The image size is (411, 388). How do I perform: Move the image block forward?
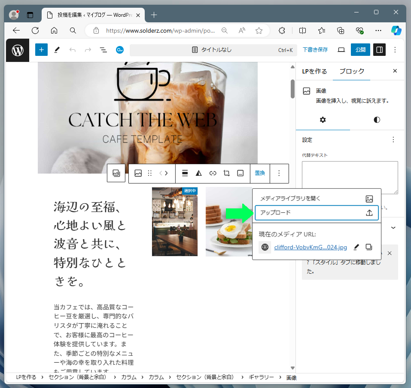pyautogui.click(x=167, y=173)
